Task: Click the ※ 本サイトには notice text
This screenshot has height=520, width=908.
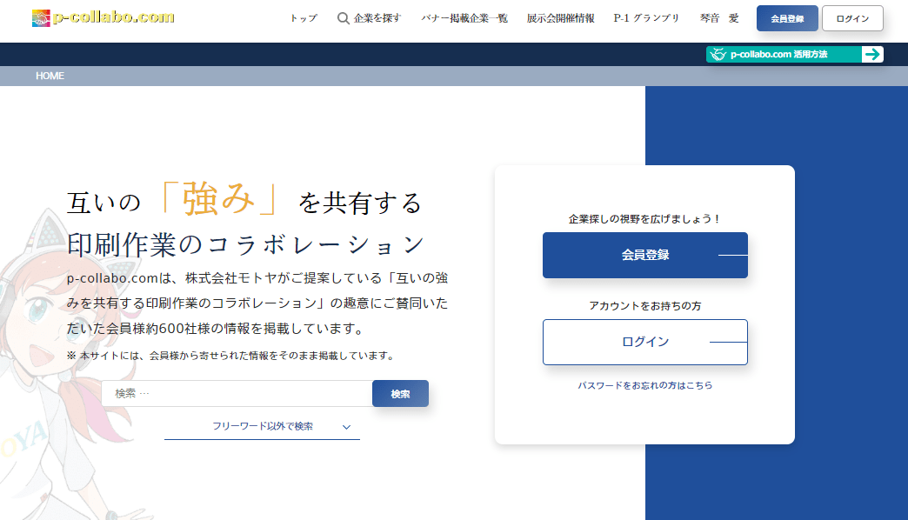Action: (230, 356)
